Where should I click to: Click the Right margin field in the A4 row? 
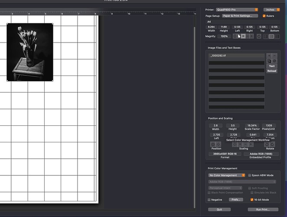tap(249, 27)
